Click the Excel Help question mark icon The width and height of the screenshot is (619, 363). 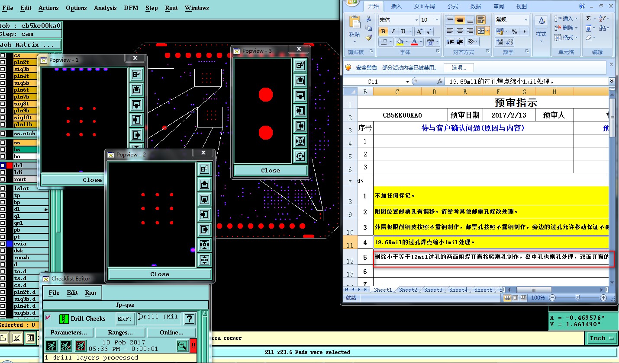pyautogui.click(x=582, y=6)
